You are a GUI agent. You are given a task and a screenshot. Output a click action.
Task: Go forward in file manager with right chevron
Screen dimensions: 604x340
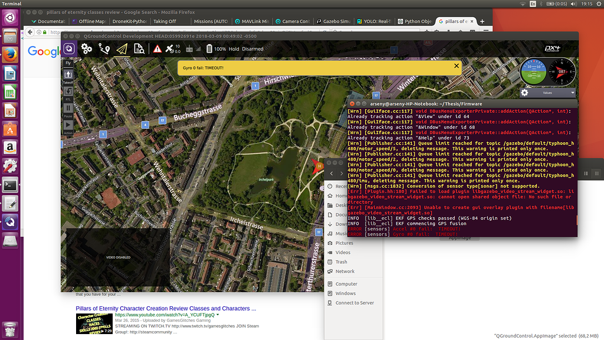pos(342,174)
